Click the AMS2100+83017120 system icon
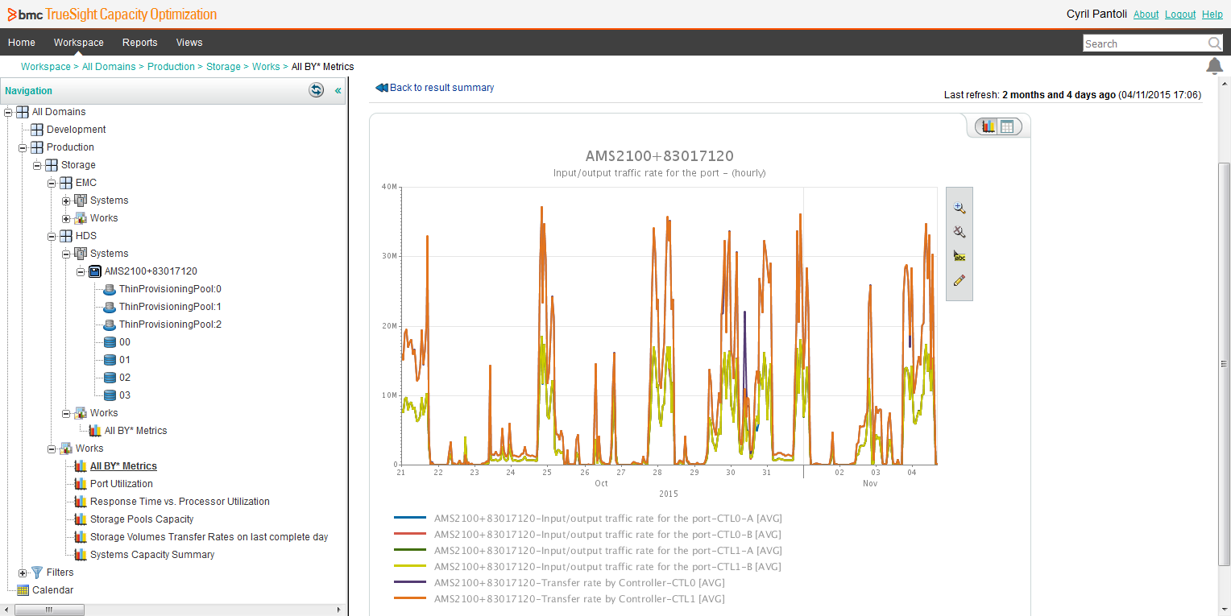This screenshot has width=1231, height=616. pyautogui.click(x=95, y=271)
